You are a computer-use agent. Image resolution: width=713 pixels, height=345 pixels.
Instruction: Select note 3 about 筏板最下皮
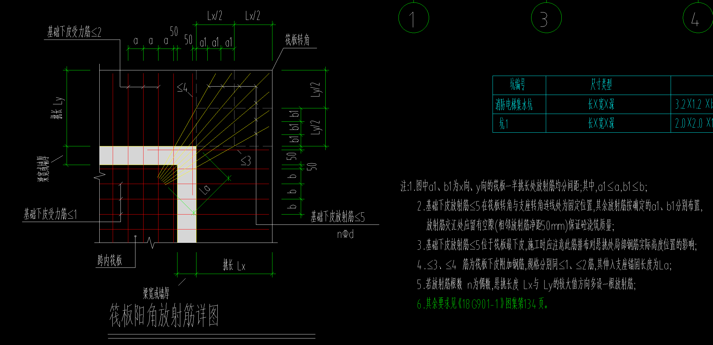(x=557, y=245)
